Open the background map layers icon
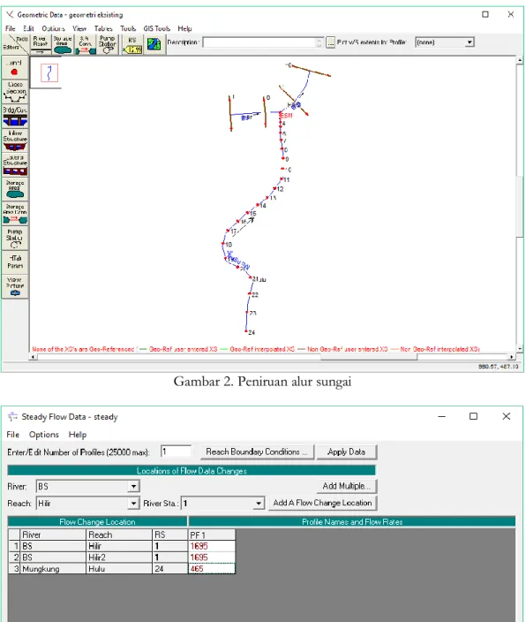The height and width of the screenshot is (622, 526). (154, 44)
